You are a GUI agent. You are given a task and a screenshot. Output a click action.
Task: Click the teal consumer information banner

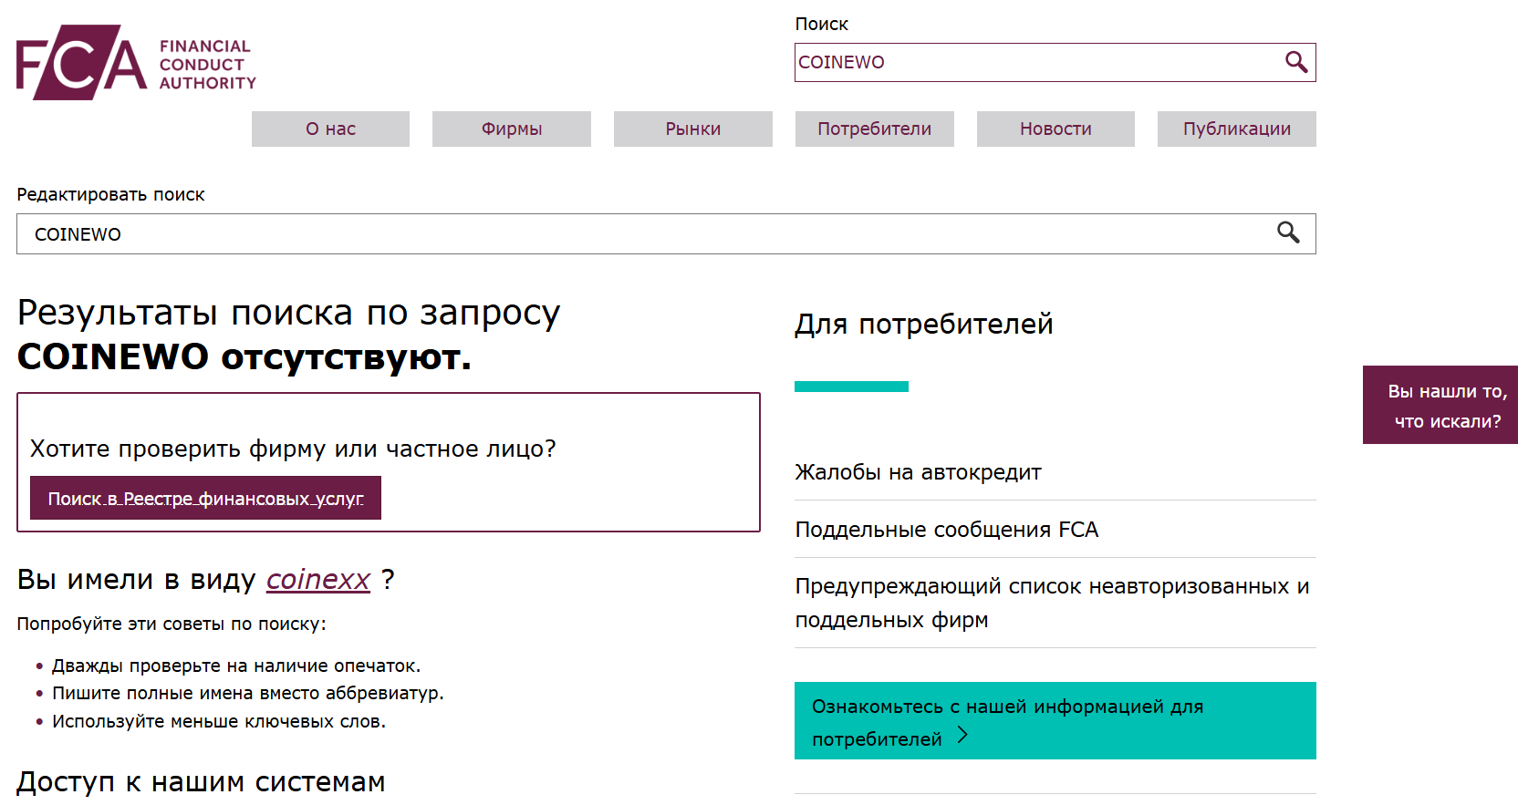click(x=1055, y=720)
